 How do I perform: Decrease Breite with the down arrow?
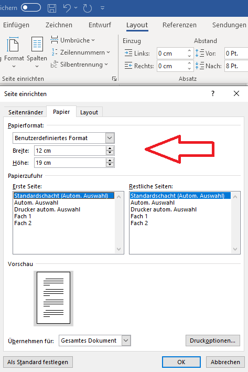[x=110, y=153]
